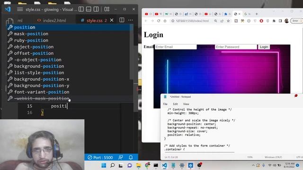Split the VS Code editor right
The height and width of the screenshot is (170, 303).
tap(122, 20)
